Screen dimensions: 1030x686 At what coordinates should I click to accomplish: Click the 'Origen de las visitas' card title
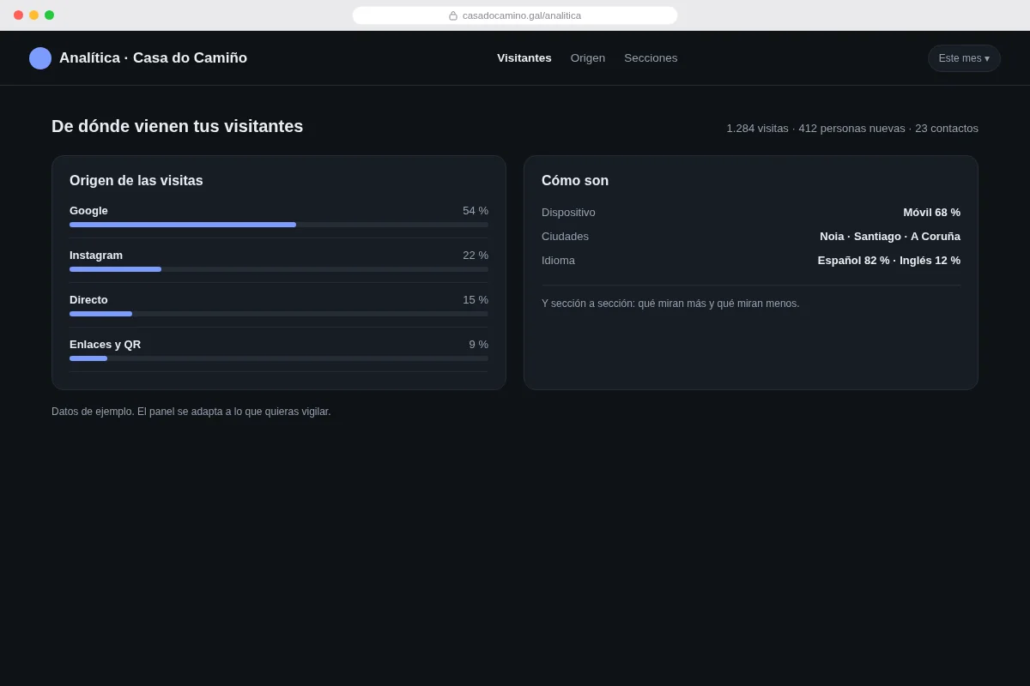tap(136, 181)
